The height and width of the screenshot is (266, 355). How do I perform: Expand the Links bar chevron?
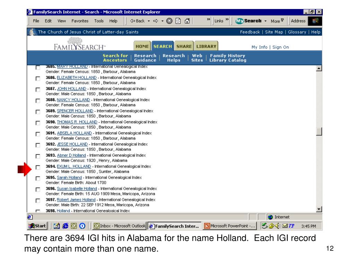pos(227,19)
